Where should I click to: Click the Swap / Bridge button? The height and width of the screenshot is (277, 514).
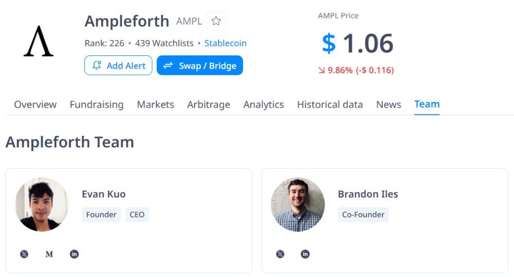[199, 66]
